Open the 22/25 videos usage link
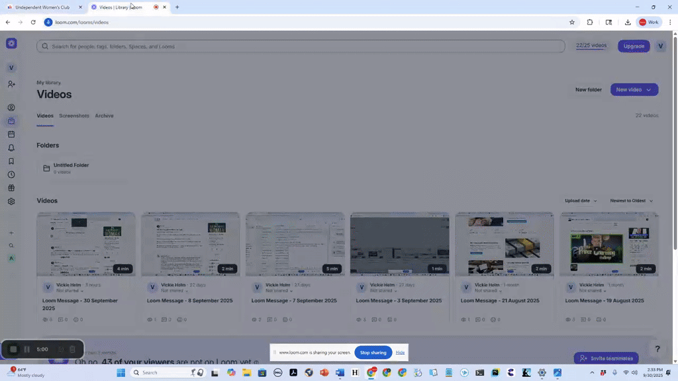 (x=591, y=46)
